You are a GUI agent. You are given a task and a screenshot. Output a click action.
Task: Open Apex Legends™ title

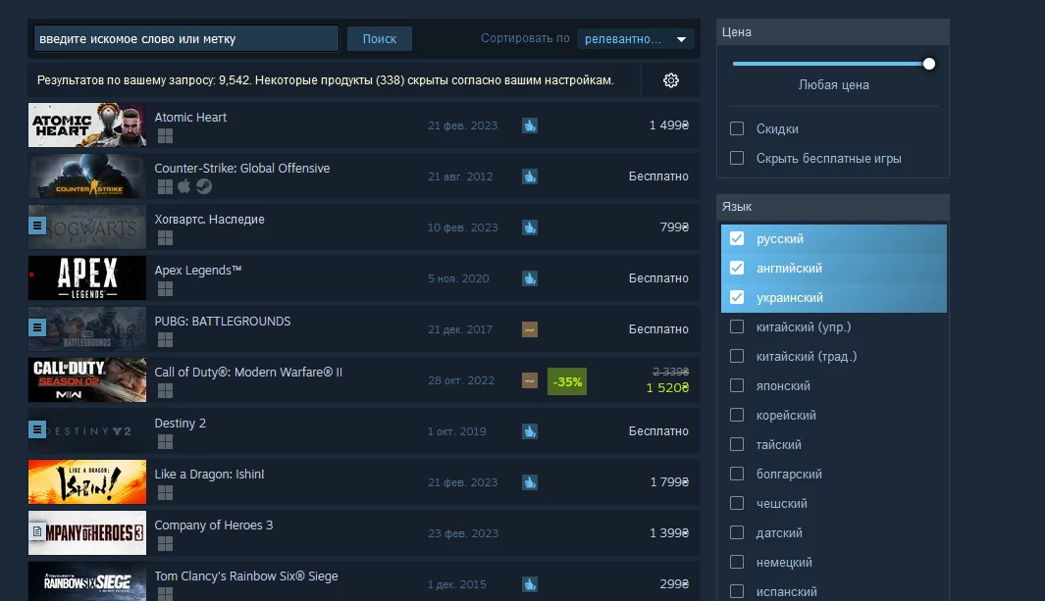pyautogui.click(x=198, y=271)
